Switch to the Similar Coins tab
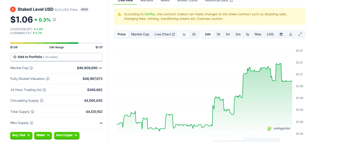Image resolution: width=337 pixels, height=142 pixels. (x=187, y=1)
